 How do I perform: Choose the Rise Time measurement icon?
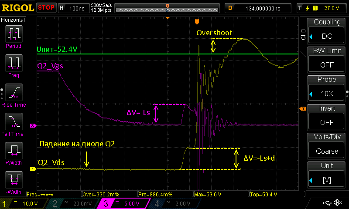point(14,92)
